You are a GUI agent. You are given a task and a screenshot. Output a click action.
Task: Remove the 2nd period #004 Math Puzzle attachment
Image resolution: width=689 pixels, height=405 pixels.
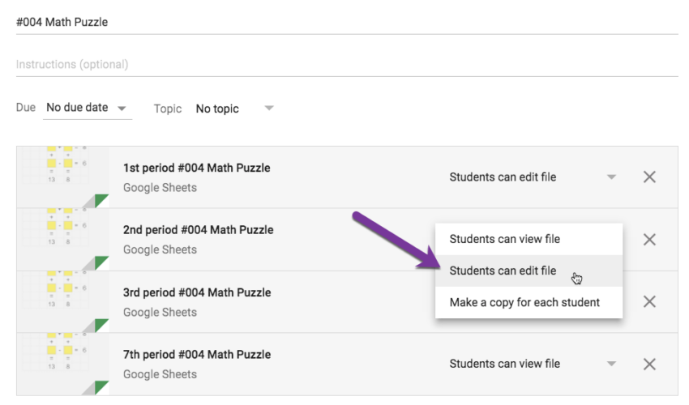click(649, 240)
